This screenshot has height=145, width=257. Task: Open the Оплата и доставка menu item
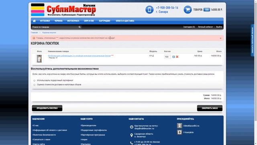[x=125, y=21]
